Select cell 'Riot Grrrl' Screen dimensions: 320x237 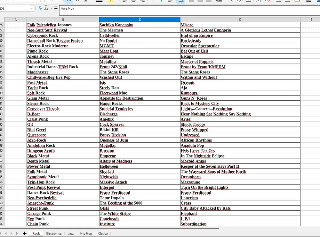63,130
